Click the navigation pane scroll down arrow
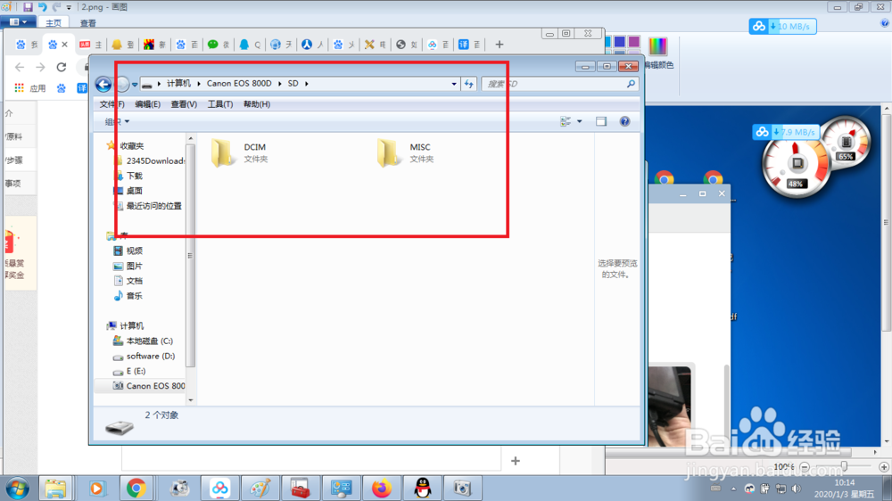892x501 pixels. pos(191,399)
